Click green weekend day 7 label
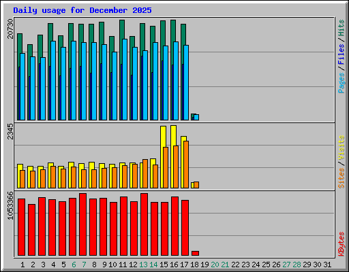This screenshot has height=272, width=349. (84, 265)
